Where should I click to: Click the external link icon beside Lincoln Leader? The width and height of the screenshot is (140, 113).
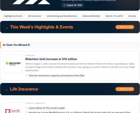tap(27, 108)
